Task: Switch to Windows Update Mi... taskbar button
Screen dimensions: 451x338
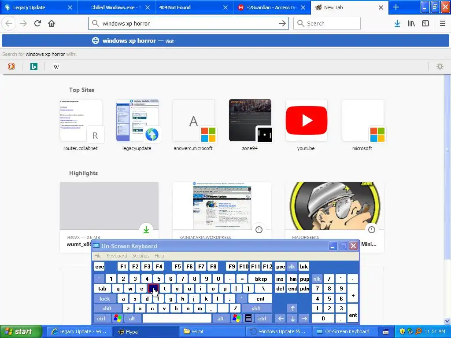Action: (278, 331)
